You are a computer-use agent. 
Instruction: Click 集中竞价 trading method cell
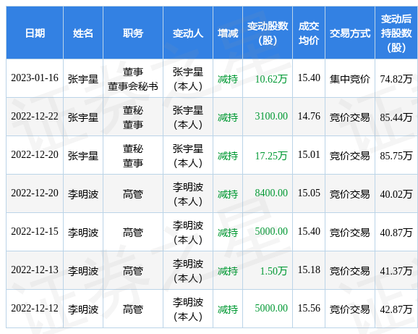coord(350,79)
